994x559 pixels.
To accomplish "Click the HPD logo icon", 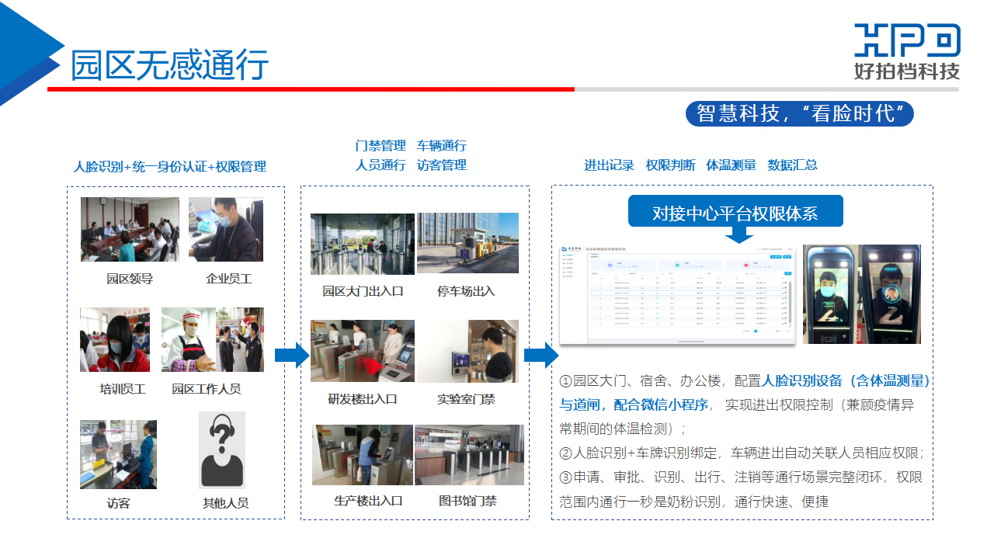I will coord(907,40).
